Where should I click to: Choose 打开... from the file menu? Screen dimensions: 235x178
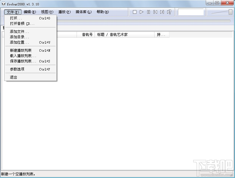[x=30, y=18]
